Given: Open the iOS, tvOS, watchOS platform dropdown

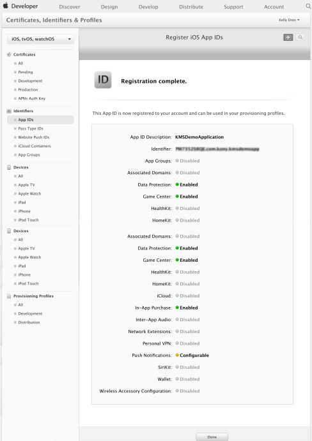Looking at the screenshot, I should [x=40, y=39].
